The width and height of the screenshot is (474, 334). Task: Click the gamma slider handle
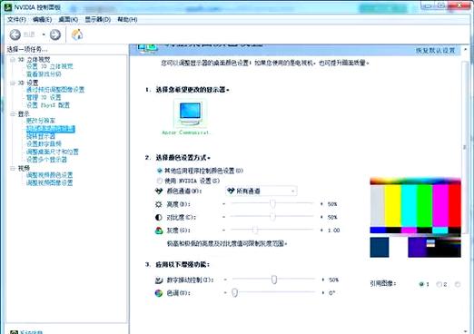point(255,230)
